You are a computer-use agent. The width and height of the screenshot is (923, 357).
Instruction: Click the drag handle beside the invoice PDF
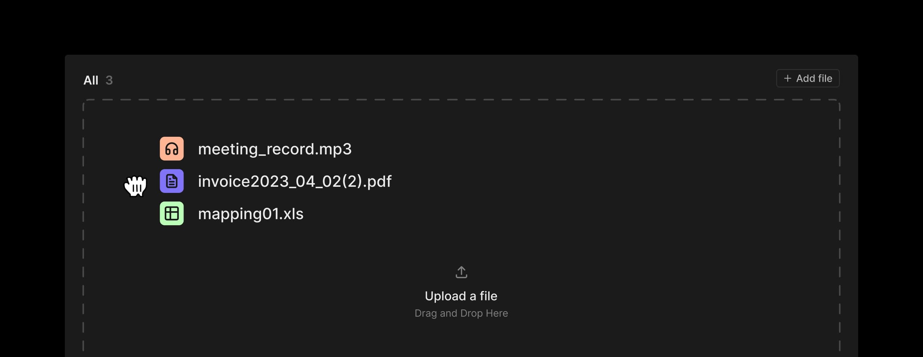point(136,186)
